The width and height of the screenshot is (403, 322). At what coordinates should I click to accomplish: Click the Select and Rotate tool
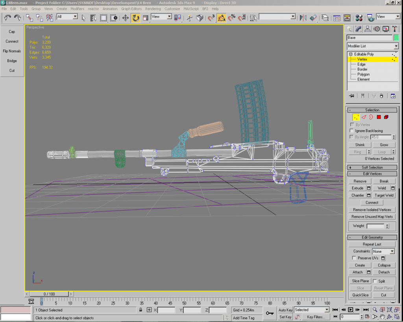136,18
